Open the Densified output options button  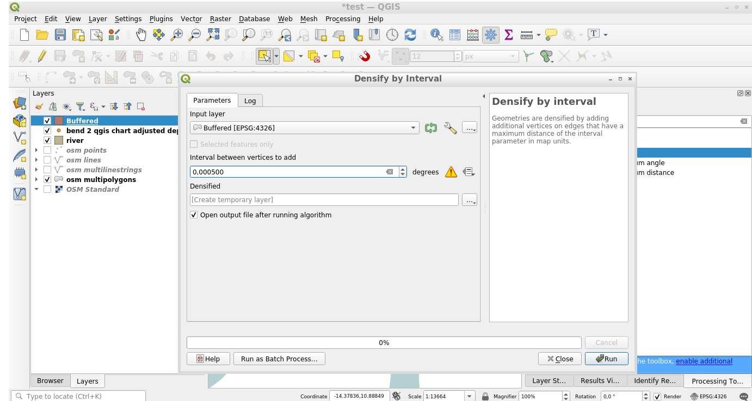coord(470,199)
